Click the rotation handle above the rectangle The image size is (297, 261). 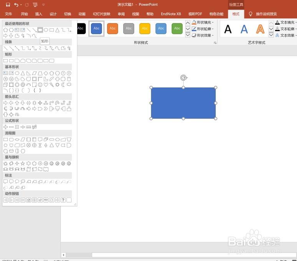click(x=184, y=78)
